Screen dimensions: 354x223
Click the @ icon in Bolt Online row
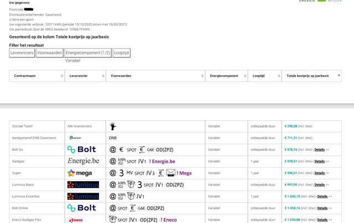coord(113,208)
